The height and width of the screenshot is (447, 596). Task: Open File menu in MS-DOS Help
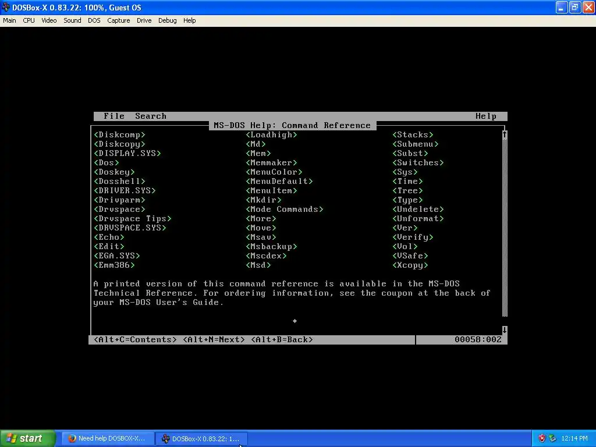click(x=114, y=116)
